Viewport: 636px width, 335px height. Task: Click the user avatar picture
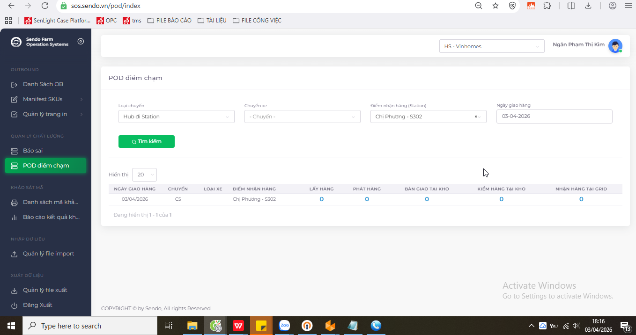point(615,46)
